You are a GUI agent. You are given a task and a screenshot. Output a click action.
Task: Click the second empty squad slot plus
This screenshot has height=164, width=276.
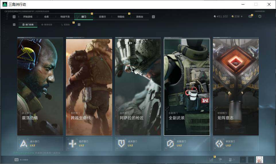pos(251,160)
